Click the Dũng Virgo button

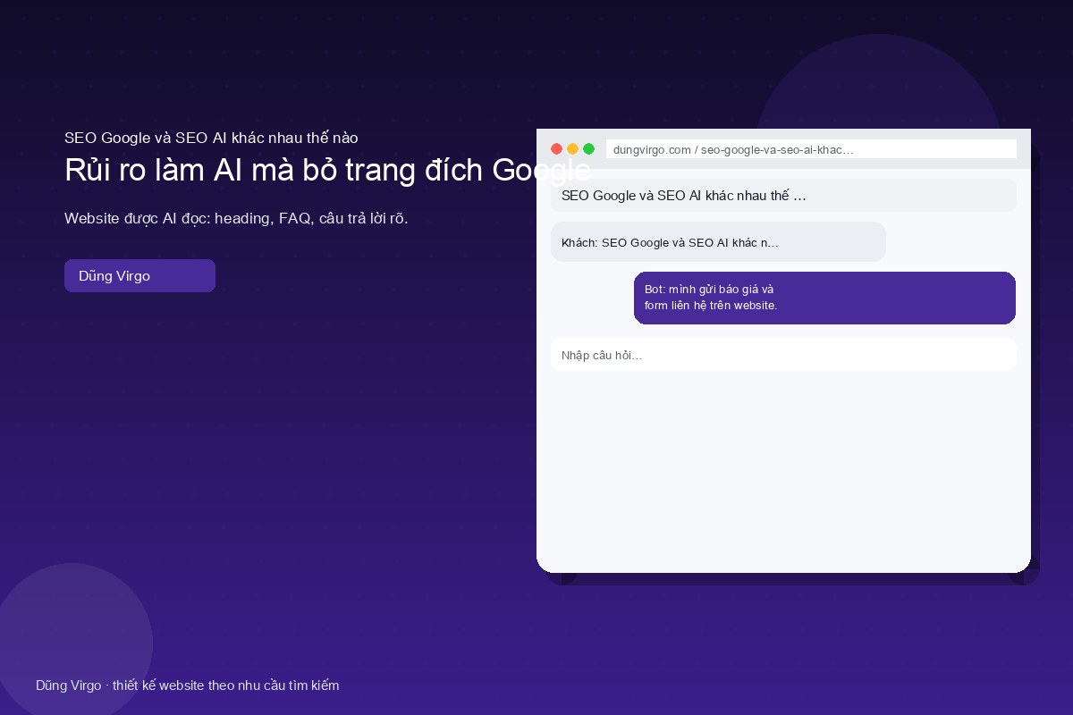(x=139, y=275)
